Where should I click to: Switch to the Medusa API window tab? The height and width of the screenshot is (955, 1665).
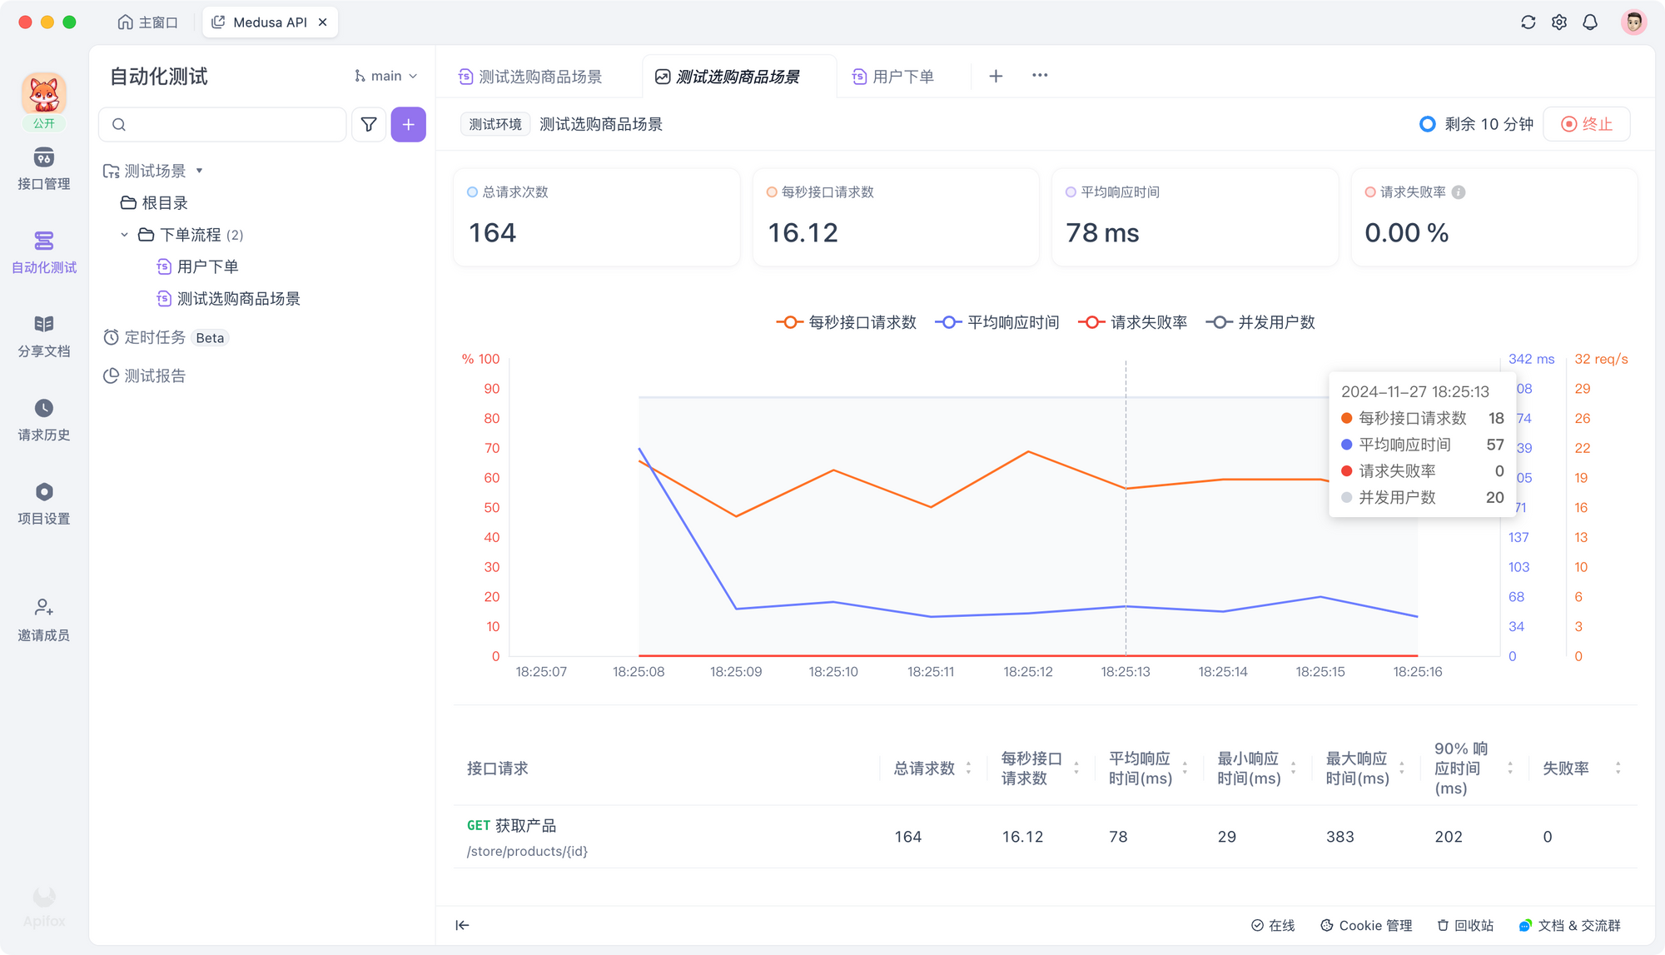click(x=269, y=22)
